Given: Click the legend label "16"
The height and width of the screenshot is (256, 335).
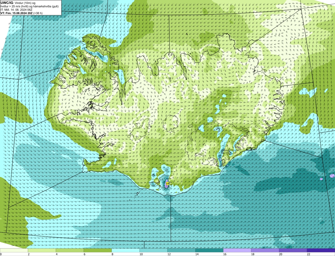Looking at the screenshot, I should (225, 254).
